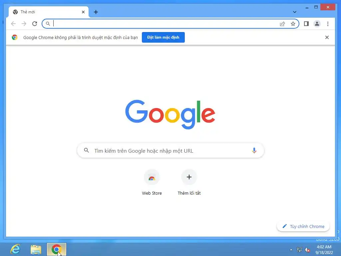Viewport: 341px width, 256px height.
Task: Go back using the back arrow
Action: pos(13,24)
